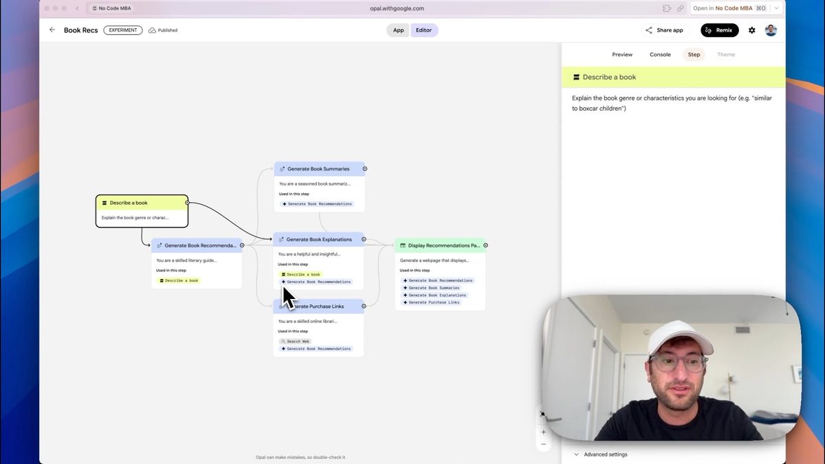Click the link icon in address bar

[x=681, y=8]
